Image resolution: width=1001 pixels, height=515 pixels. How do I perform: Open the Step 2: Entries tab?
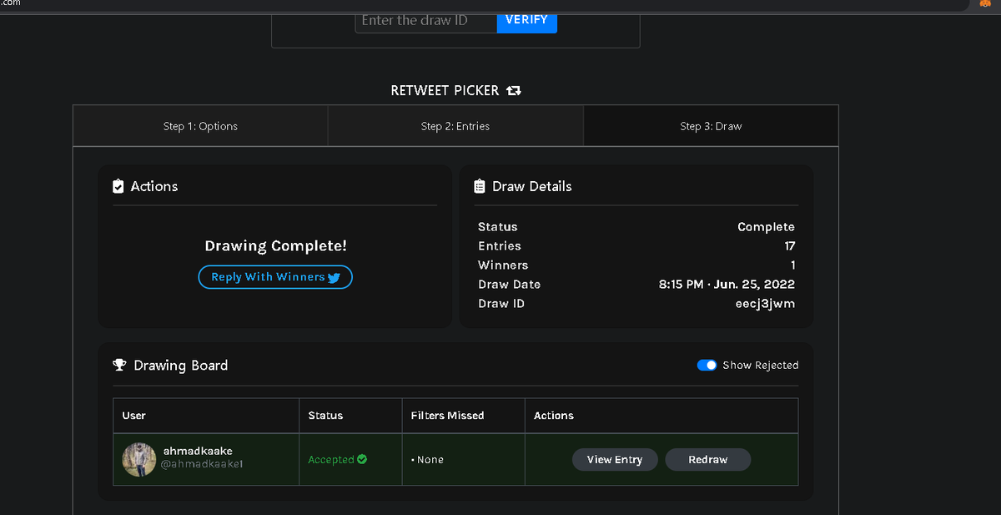point(455,125)
